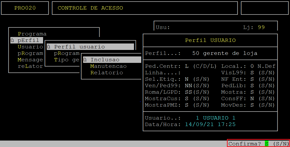Viewport: 290px width, 147px height.
Task: Click the Local. value field
Action: pyautogui.click(x=252, y=66)
